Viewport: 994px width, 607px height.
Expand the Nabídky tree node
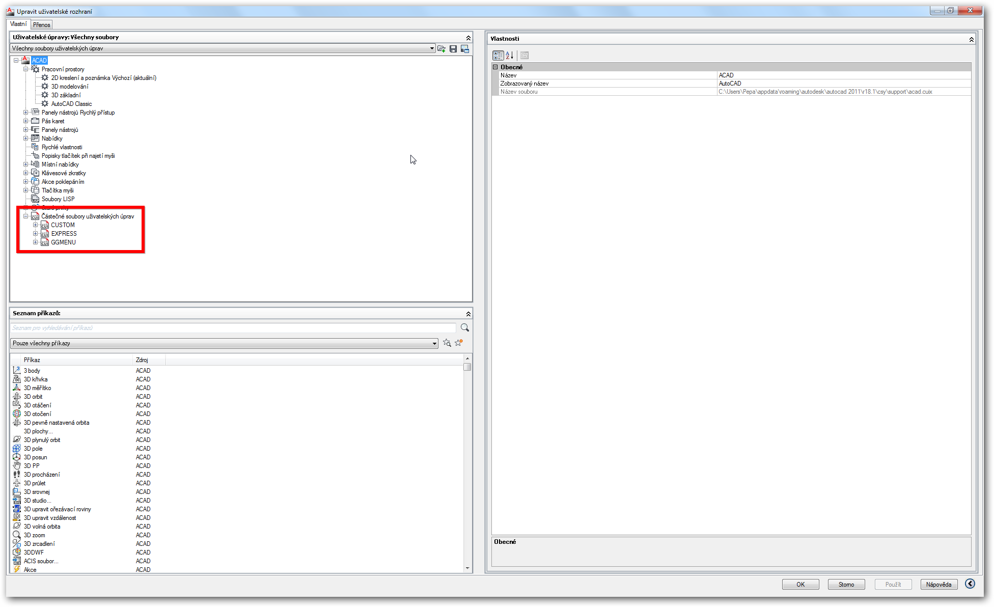[x=26, y=139]
